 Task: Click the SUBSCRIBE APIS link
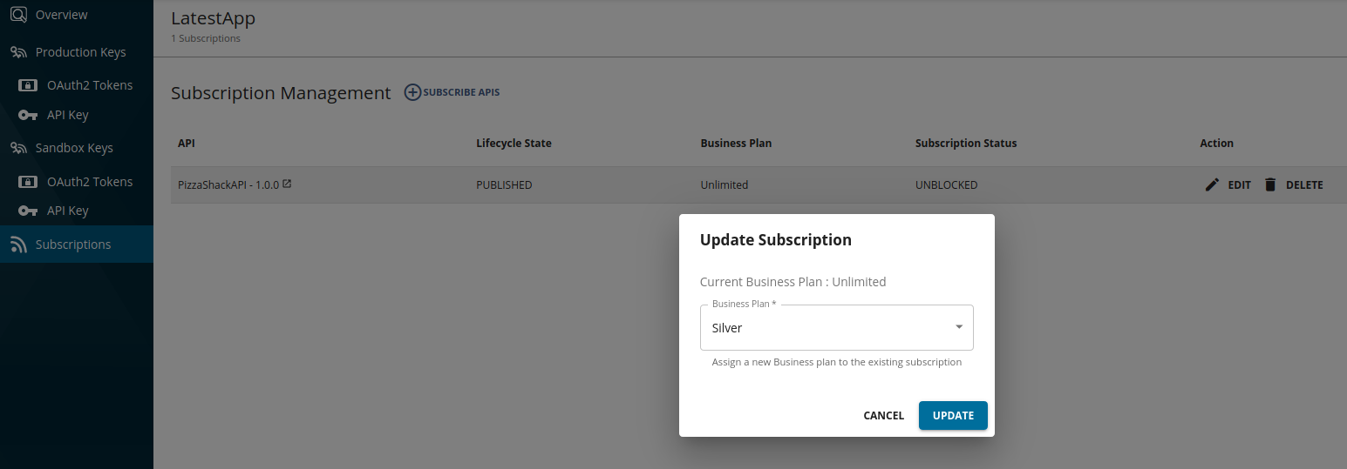[x=461, y=92]
